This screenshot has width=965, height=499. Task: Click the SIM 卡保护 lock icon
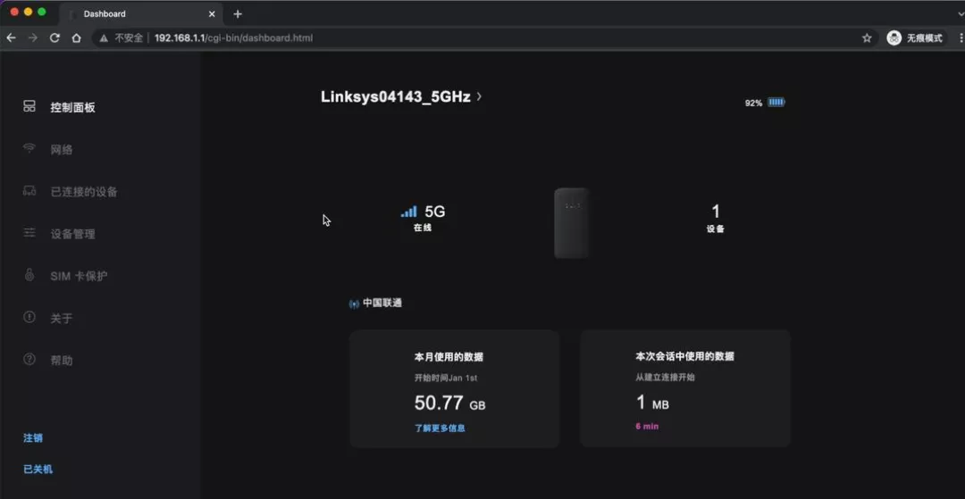(x=29, y=275)
